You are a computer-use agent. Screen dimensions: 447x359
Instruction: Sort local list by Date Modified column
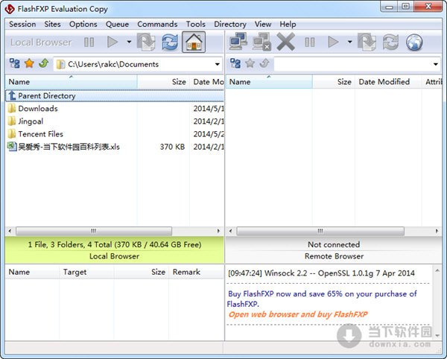point(207,82)
